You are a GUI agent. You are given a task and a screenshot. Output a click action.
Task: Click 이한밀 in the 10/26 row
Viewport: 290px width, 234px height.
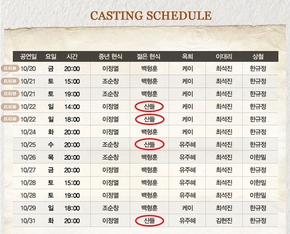tap(258, 157)
